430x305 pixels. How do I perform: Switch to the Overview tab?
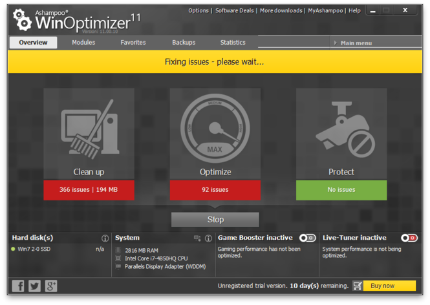33,43
